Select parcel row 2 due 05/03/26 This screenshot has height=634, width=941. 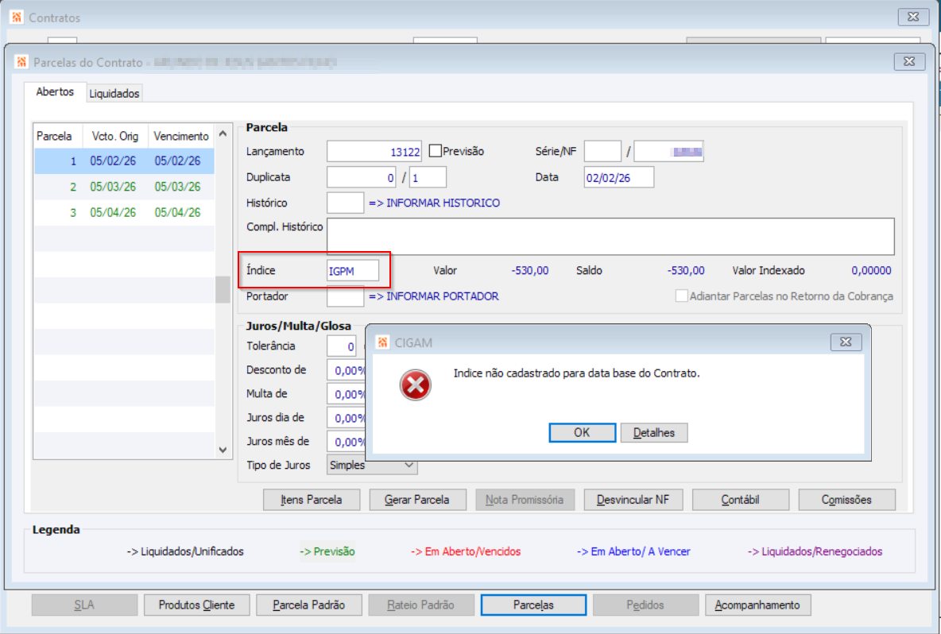(x=124, y=187)
